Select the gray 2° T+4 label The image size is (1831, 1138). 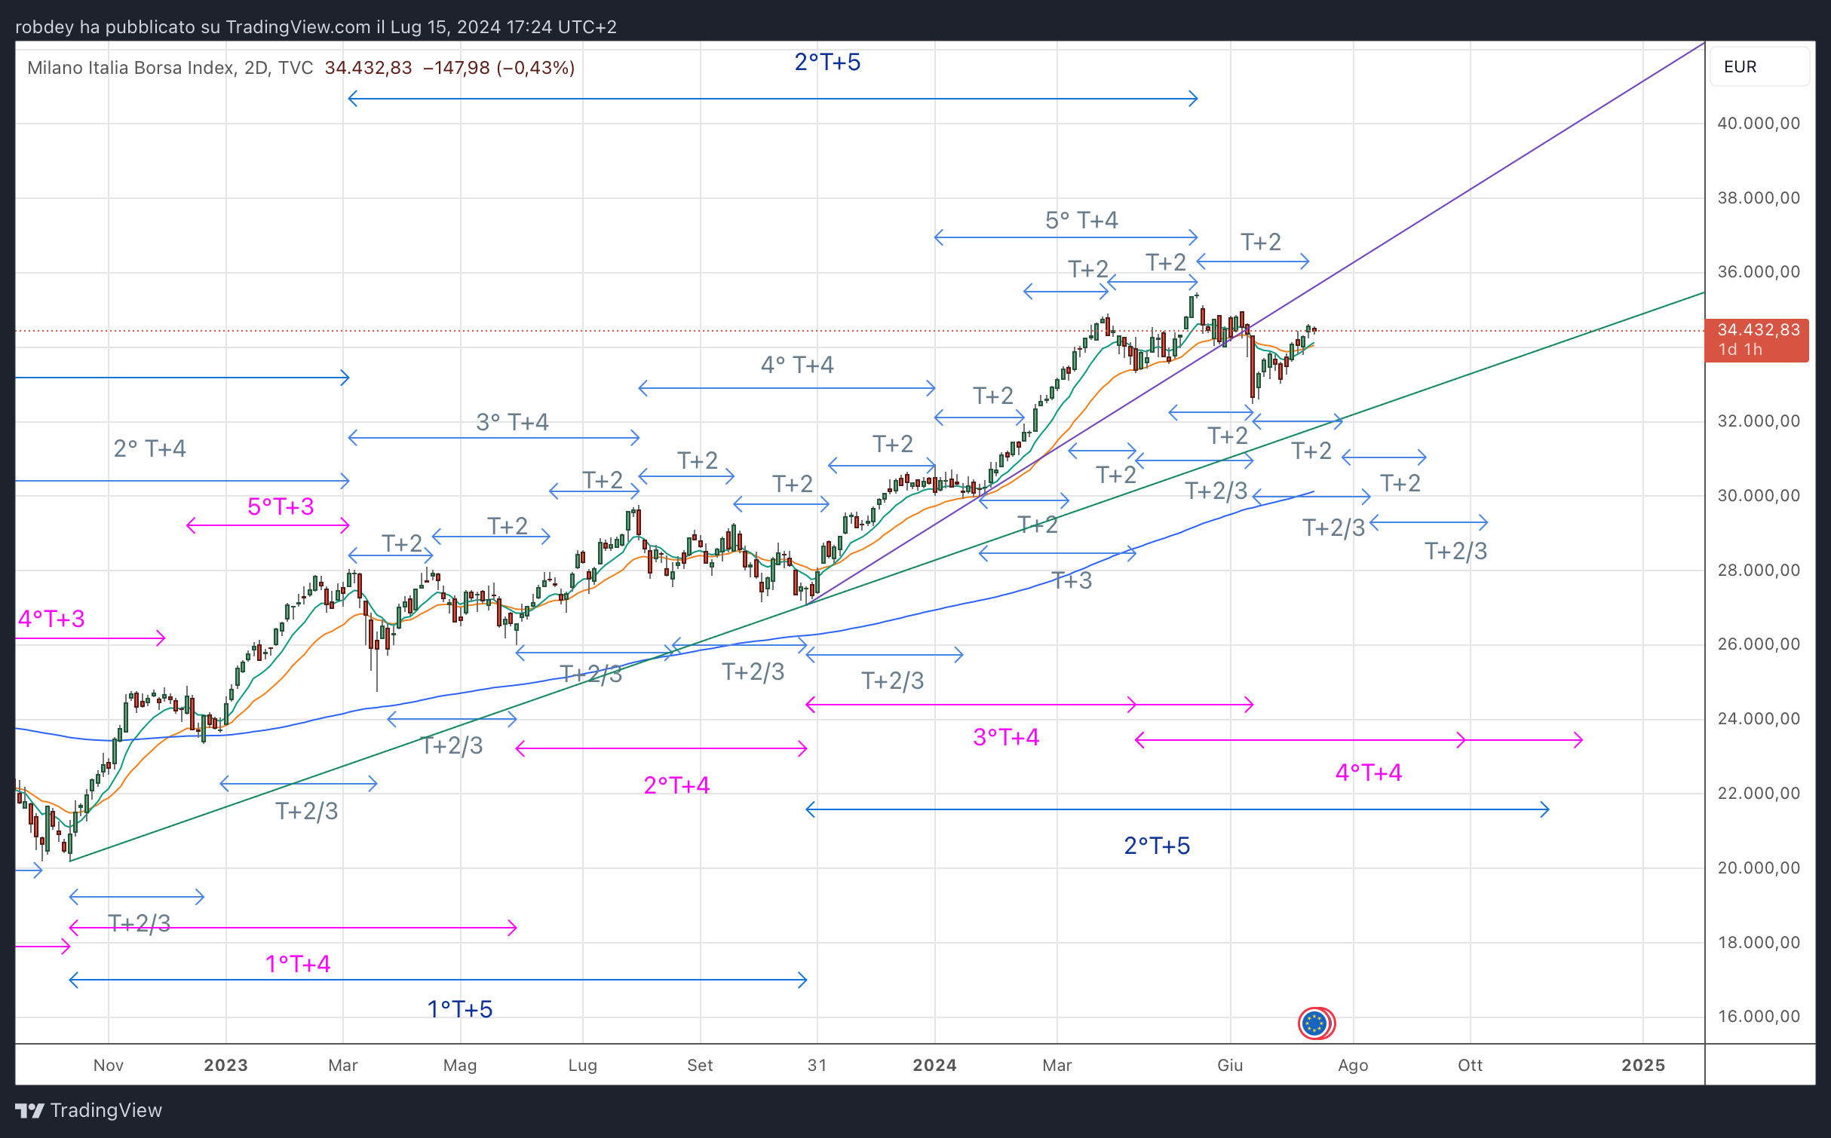pos(149,448)
